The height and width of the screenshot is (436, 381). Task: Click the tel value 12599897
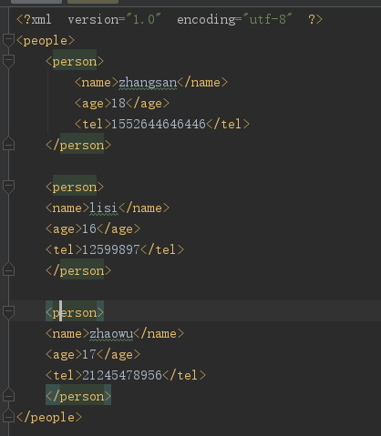[111, 249]
